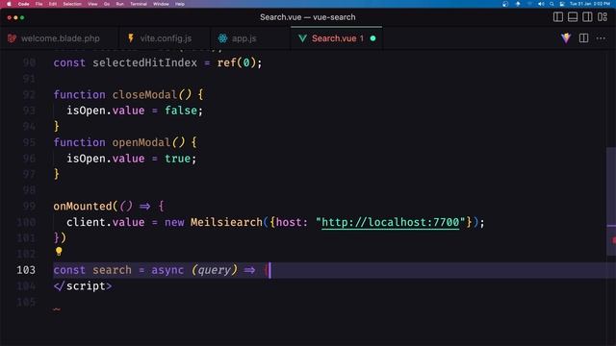Click the vertical scrollbar thumb of the editor

(x=611, y=201)
